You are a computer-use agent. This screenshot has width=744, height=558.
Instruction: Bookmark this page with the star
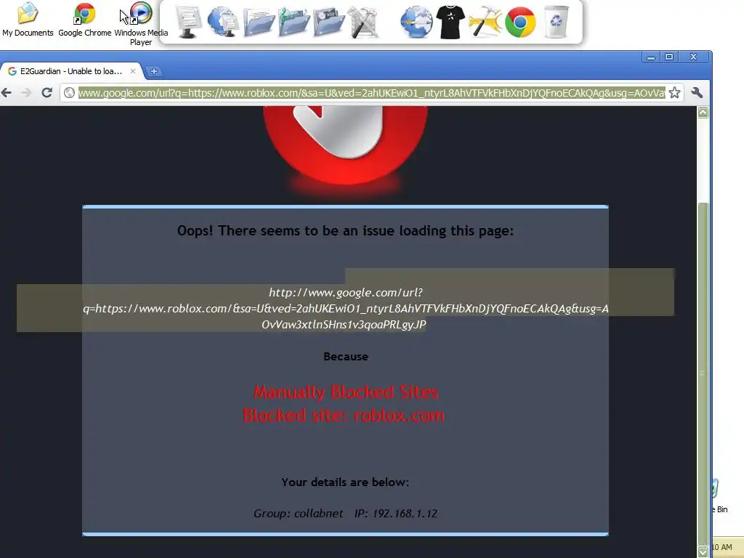tap(675, 92)
